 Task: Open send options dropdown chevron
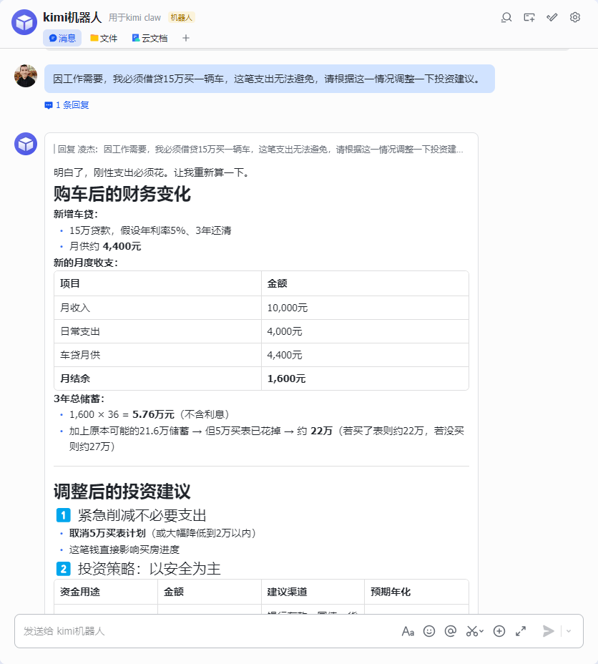[x=569, y=631]
